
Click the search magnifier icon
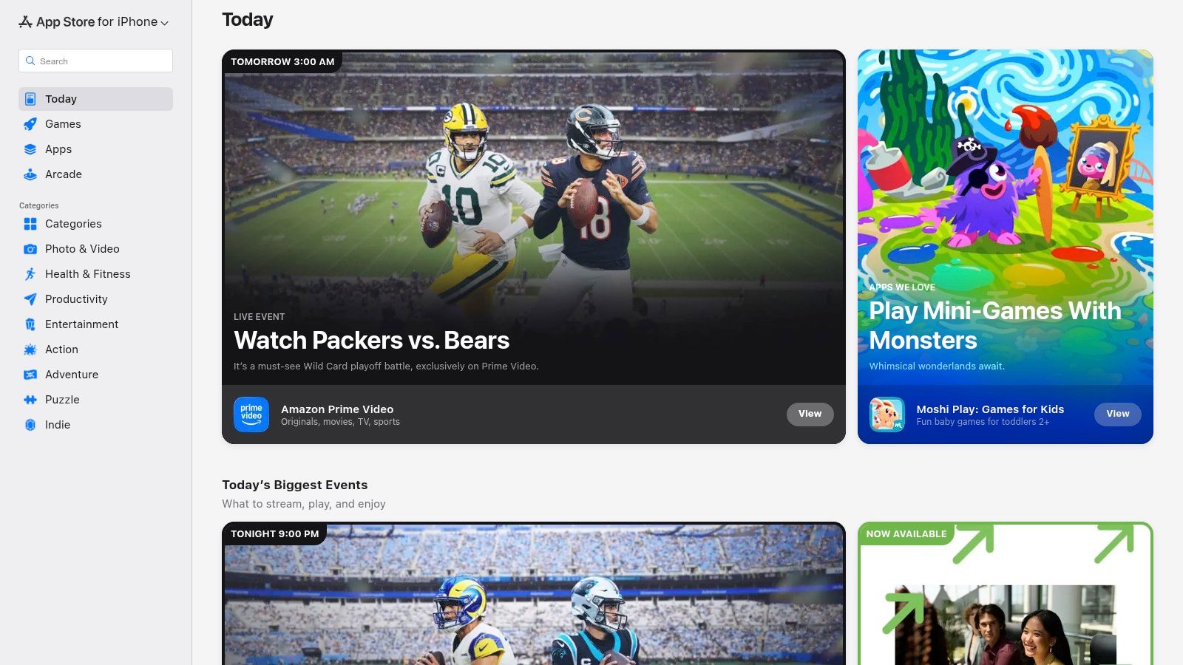pos(30,61)
